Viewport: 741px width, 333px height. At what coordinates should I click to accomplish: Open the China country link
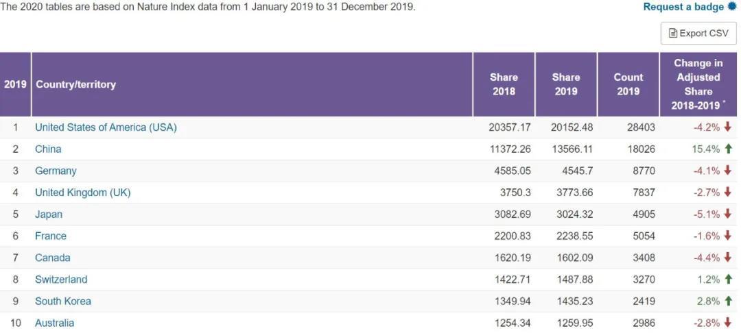[48, 149]
